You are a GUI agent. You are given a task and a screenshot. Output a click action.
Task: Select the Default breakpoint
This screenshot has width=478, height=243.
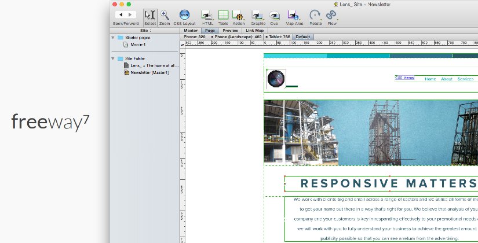303,36
